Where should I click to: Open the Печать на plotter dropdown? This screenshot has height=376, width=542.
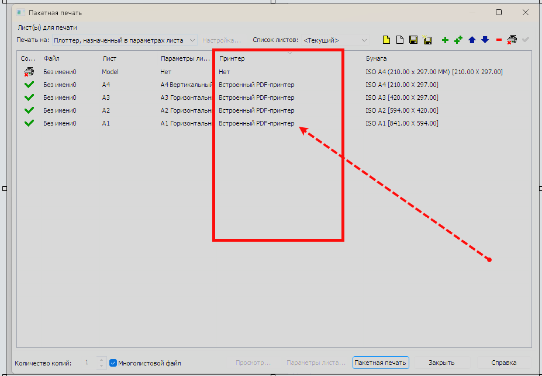point(125,40)
